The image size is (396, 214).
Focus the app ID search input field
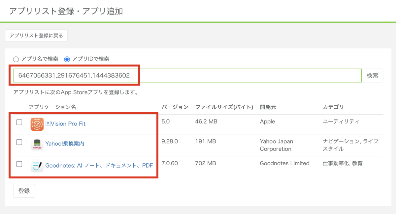pos(187,75)
